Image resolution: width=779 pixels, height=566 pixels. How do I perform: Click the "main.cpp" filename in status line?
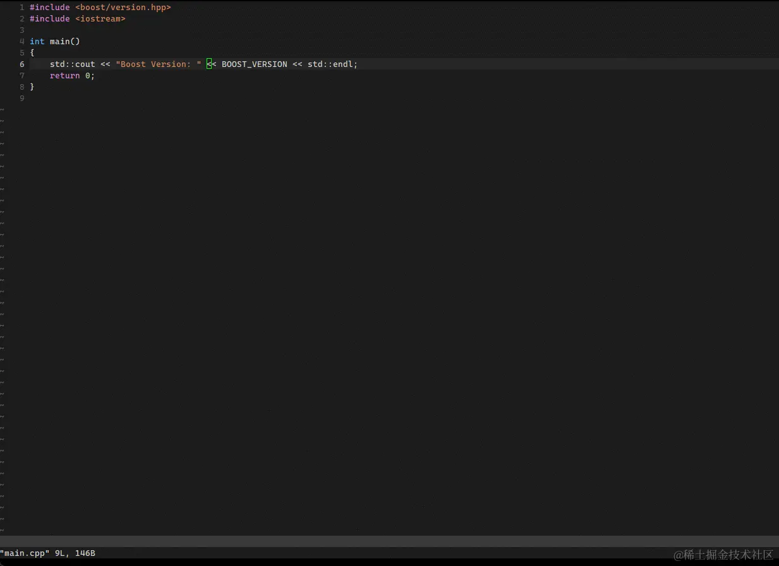(x=25, y=553)
